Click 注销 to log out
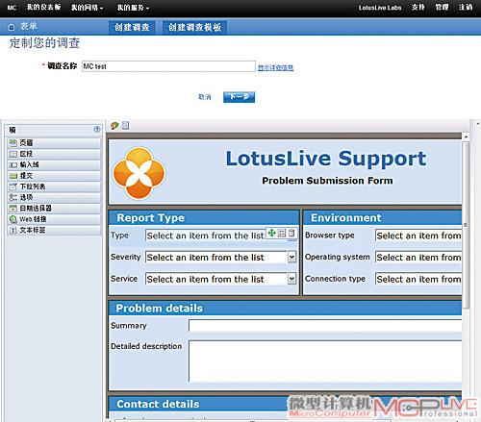The width and height of the screenshot is (481, 422). tap(466, 8)
